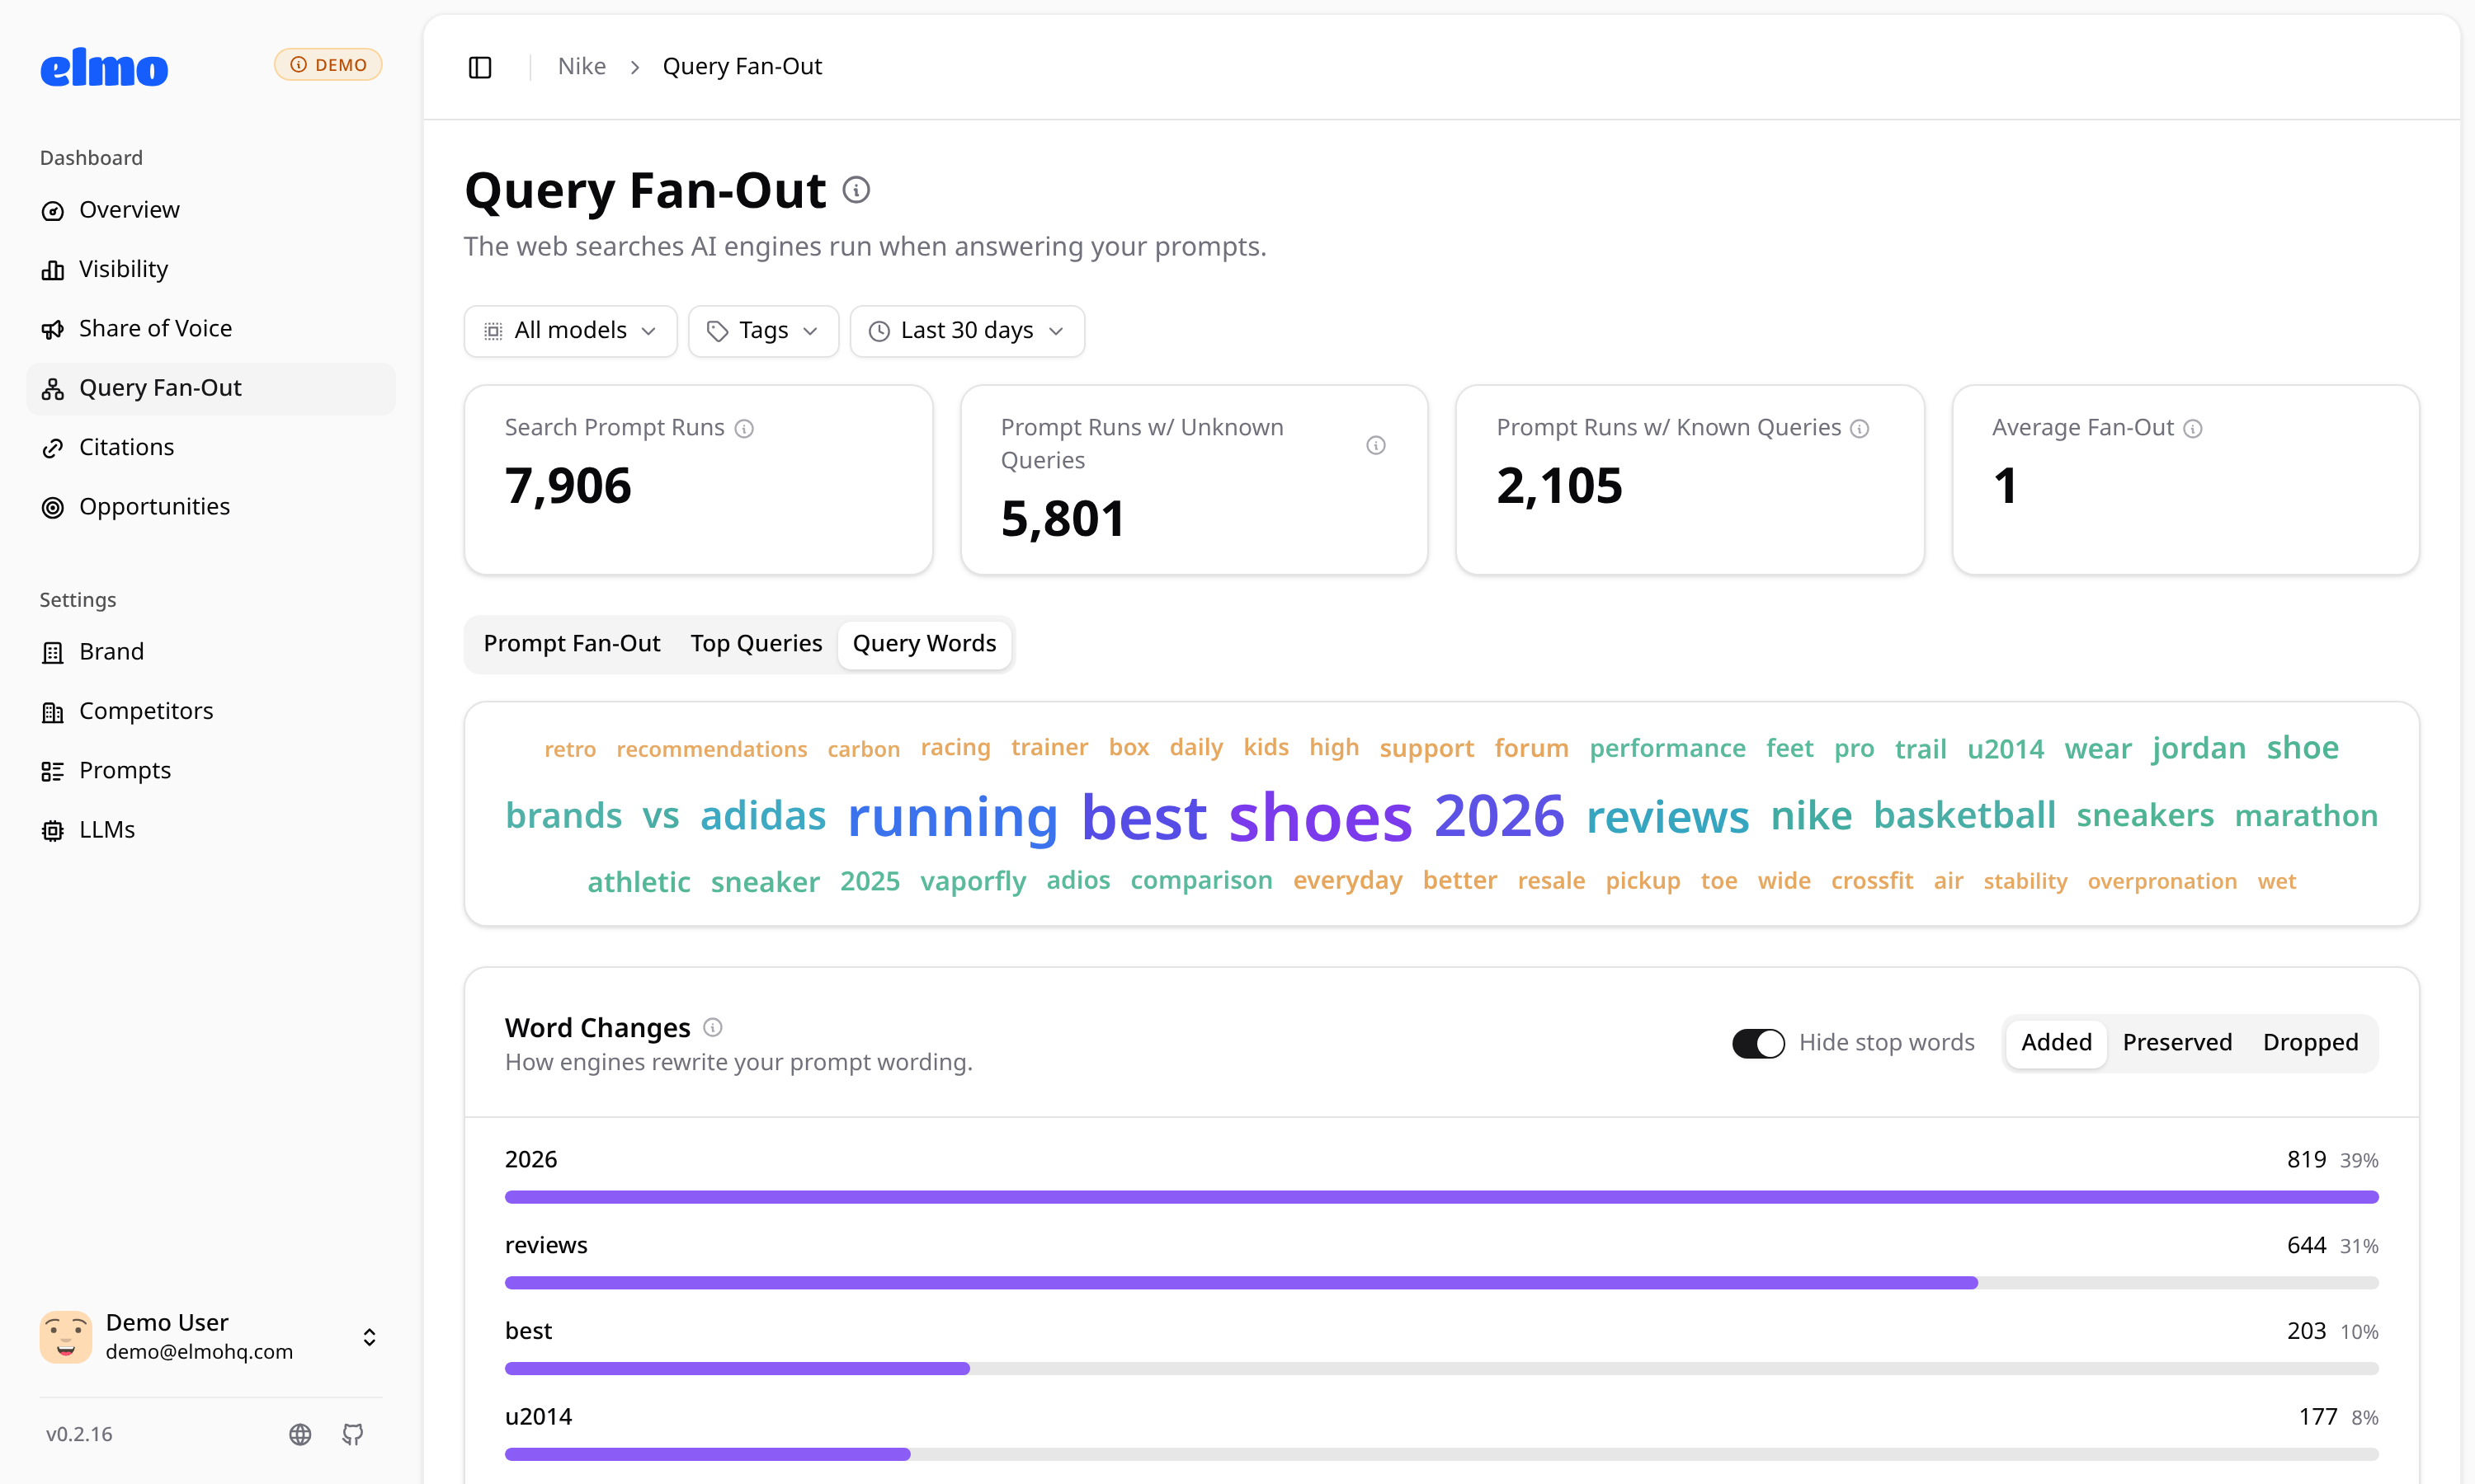The image size is (2475, 1484).
Task: Open the Opportunities page
Action: (x=211, y=507)
